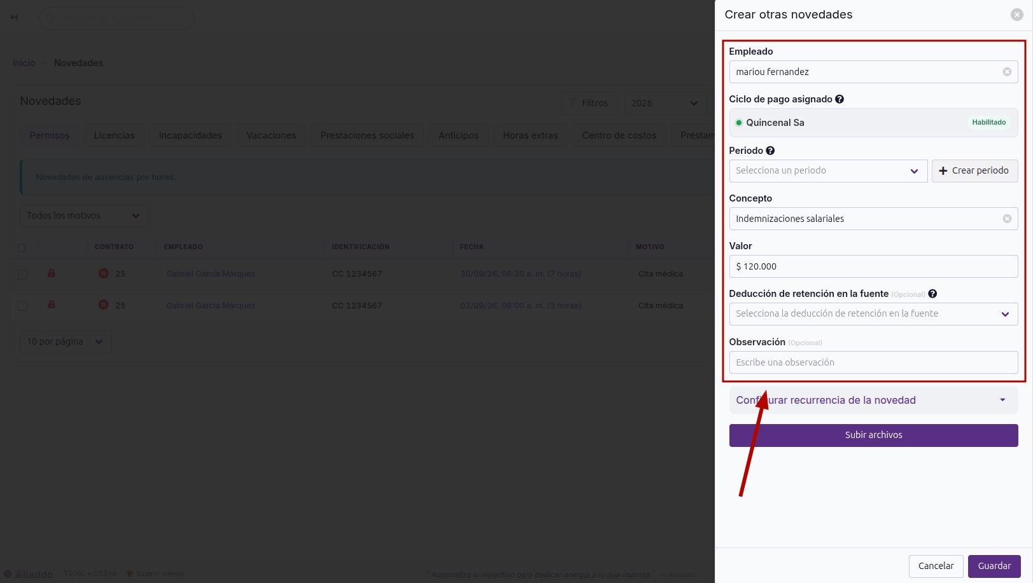Go to the Vacaciones tab

point(271,135)
